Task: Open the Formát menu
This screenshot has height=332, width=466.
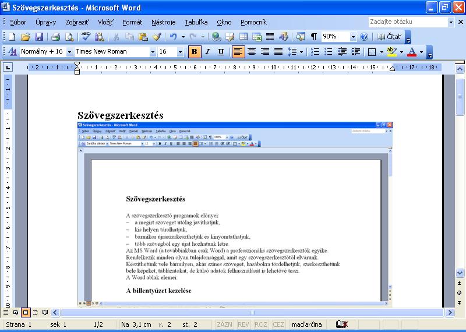Action: (x=132, y=22)
